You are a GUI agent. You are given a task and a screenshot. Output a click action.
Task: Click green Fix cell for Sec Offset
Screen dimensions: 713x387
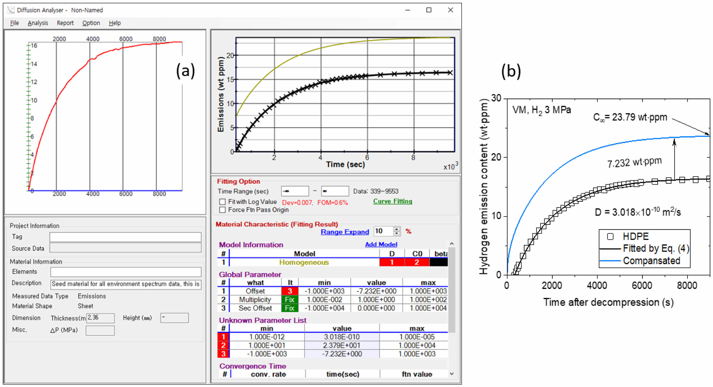289,308
